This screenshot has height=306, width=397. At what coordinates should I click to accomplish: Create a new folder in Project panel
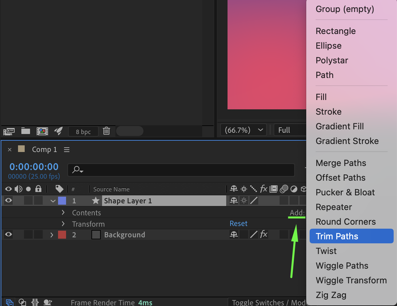pyautogui.click(x=26, y=131)
